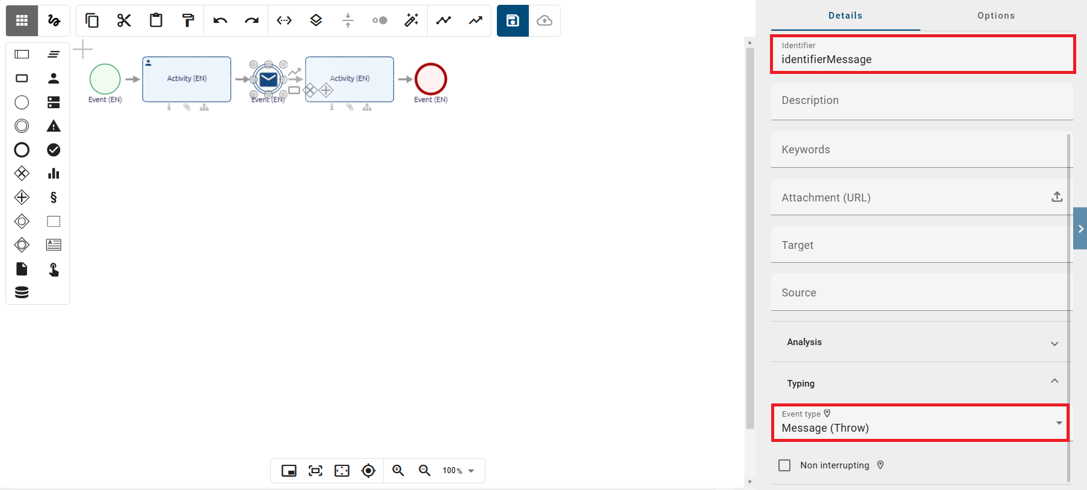The image size is (1087, 490).
Task: Select the bar chart KPI symbol
Action: coord(54,174)
